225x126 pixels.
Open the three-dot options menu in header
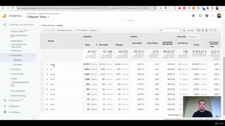tap(213, 16)
